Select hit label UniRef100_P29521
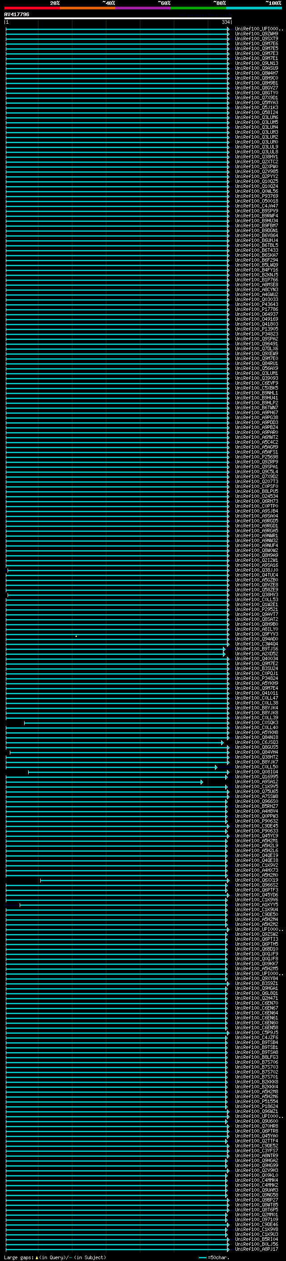Screen dimensions: 286x1261 [257, 609]
